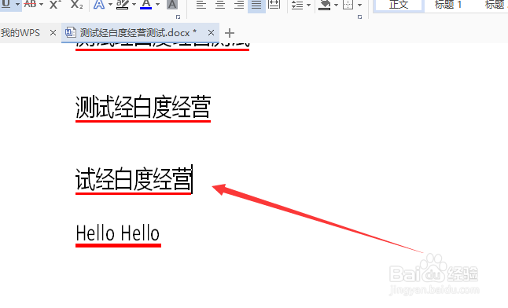The width and height of the screenshot is (508, 308).
Task: Open the shading color dropdown arrow
Action: click(x=336, y=5)
